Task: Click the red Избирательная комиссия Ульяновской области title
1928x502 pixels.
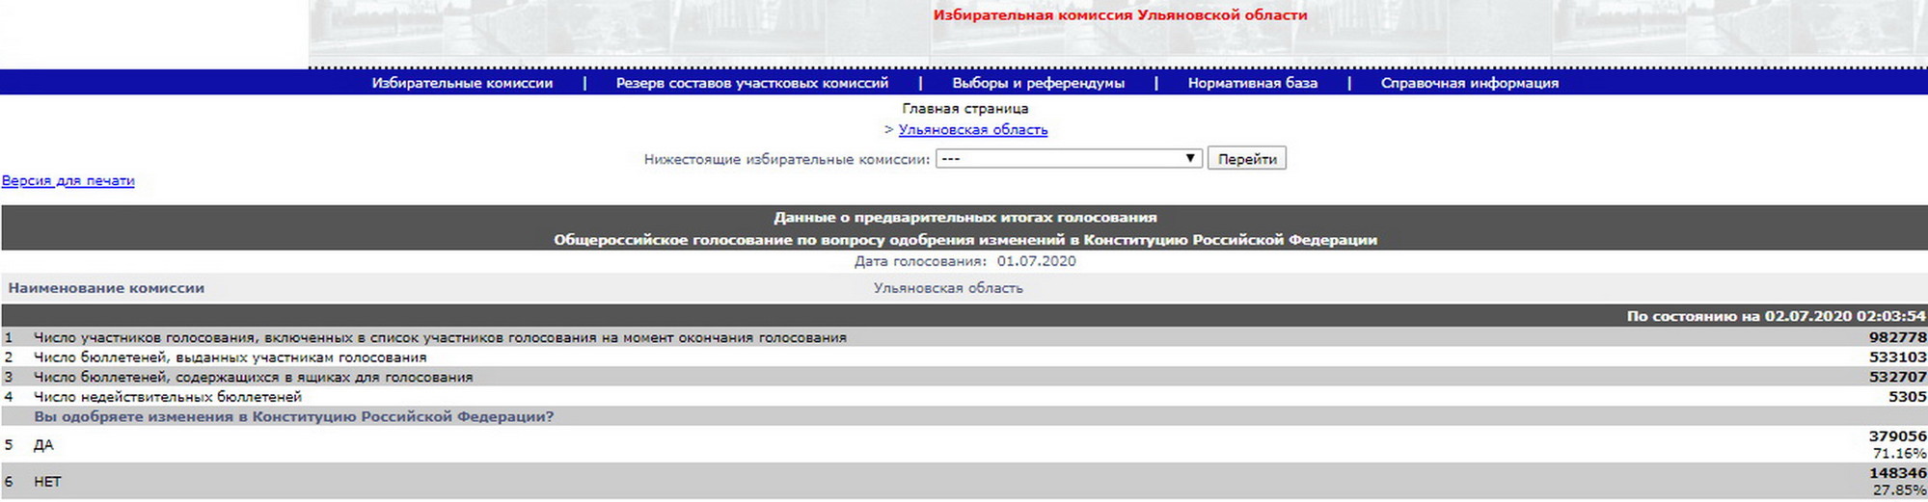Action: pyautogui.click(x=1120, y=15)
